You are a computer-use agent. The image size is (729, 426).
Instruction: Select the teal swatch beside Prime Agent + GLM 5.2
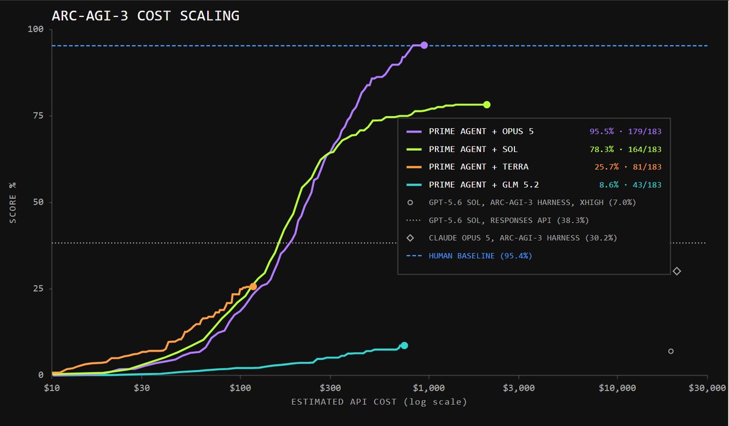[x=413, y=185]
